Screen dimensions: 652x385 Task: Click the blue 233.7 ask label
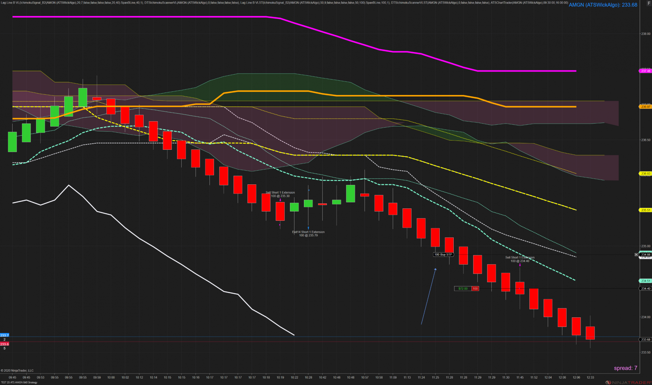pyautogui.click(x=4, y=335)
